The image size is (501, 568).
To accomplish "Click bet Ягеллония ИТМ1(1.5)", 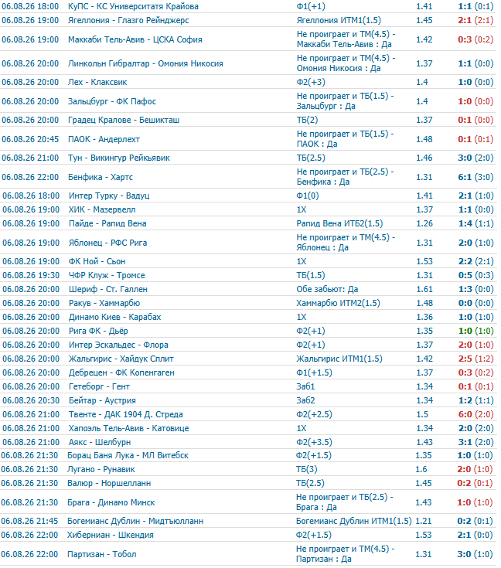I will (339, 20).
